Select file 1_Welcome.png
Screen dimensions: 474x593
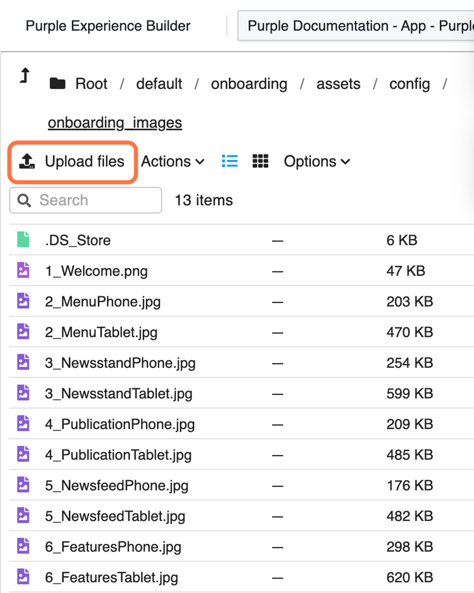tap(96, 271)
